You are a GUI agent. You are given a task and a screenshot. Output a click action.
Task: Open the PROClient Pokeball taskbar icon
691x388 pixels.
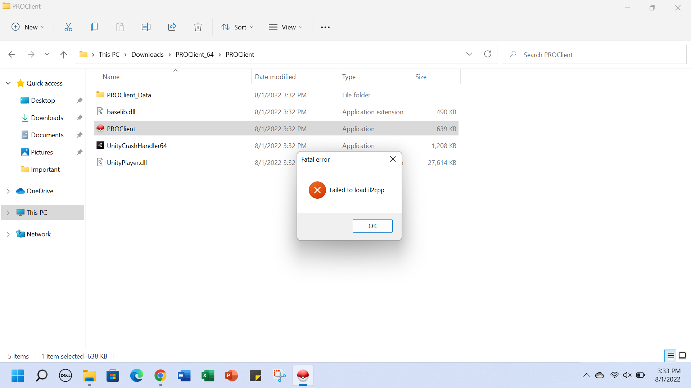303,375
